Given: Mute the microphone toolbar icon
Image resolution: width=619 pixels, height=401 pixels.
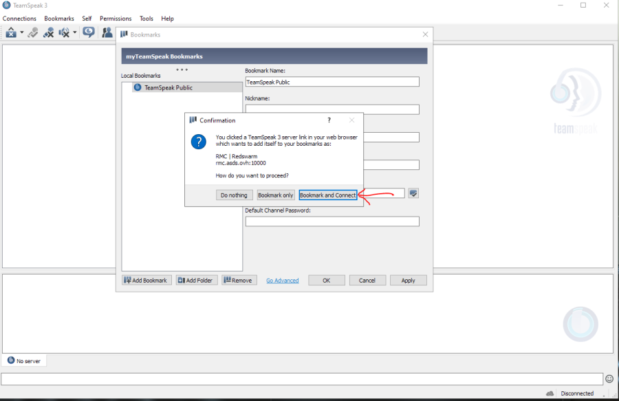Looking at the screenshot, I should (49, 32).
